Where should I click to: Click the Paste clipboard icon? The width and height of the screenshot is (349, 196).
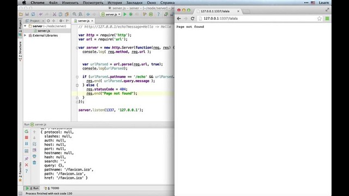click(67, 14)
